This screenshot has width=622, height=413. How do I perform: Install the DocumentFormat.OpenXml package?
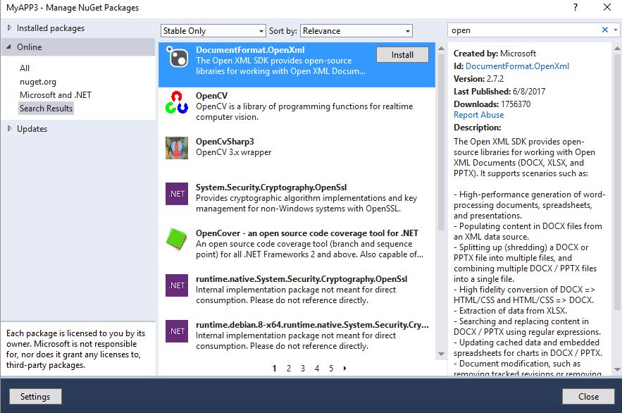[402, 55]
